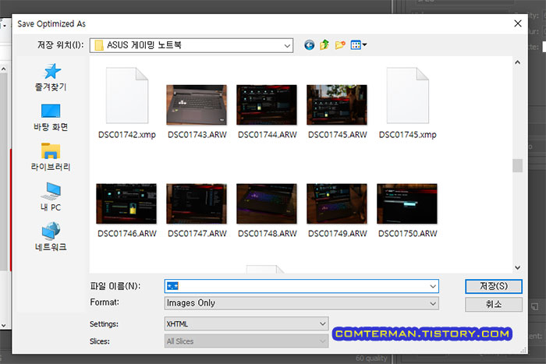The image size is (546, 364).
Task: Click the Save (저장) button
Action: click(x=494, y=286)
